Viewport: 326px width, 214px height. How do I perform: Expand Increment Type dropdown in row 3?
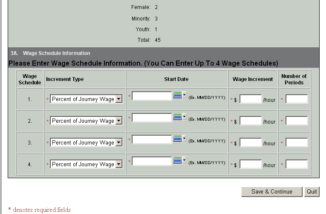pos(119,143)
